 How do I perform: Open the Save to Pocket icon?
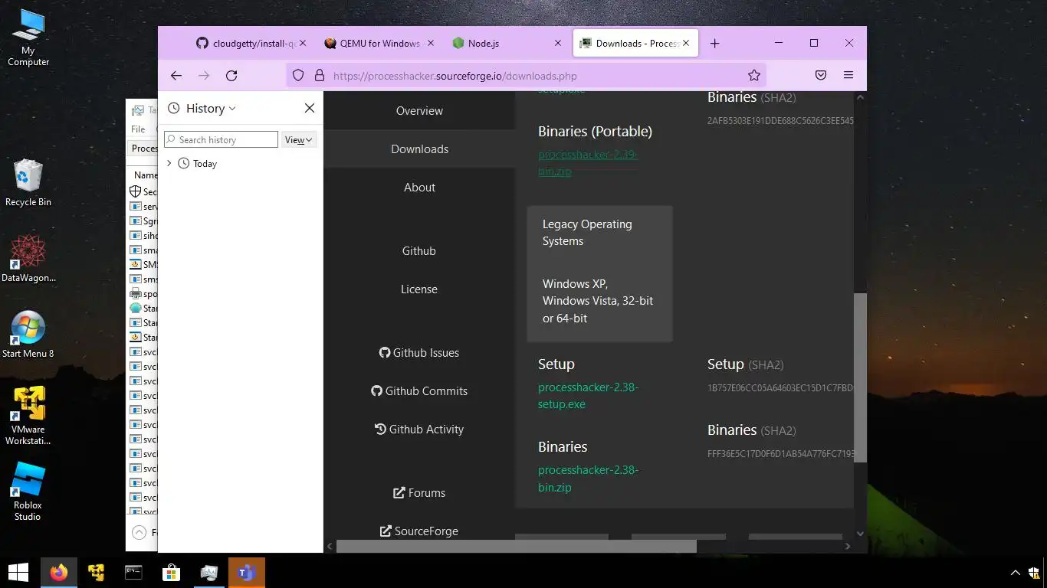tap(821, 75)
